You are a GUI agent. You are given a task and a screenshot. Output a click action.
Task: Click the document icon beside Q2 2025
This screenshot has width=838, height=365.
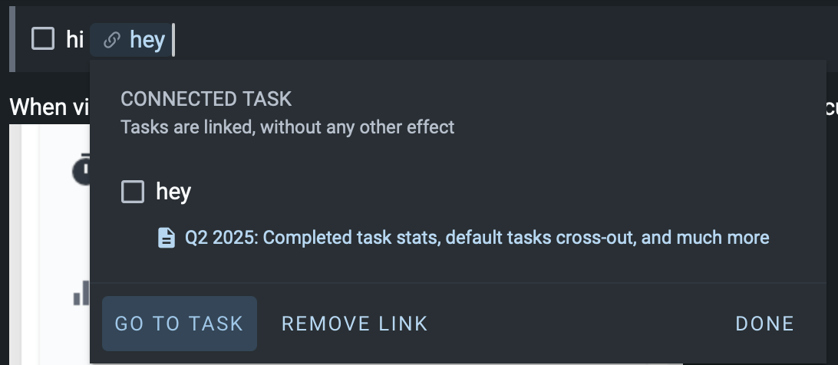[x=167, y=238]
